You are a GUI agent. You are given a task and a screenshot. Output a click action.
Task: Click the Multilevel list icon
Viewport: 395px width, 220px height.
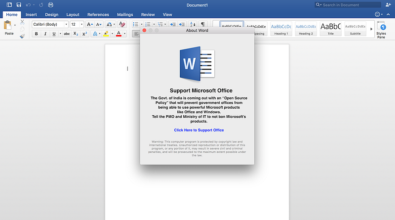click(x=160, y=25)
